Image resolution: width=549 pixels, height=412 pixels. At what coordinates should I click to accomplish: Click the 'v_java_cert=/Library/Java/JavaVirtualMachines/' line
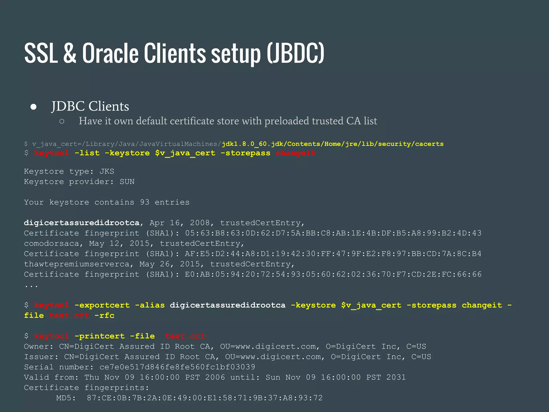point(234,144)
